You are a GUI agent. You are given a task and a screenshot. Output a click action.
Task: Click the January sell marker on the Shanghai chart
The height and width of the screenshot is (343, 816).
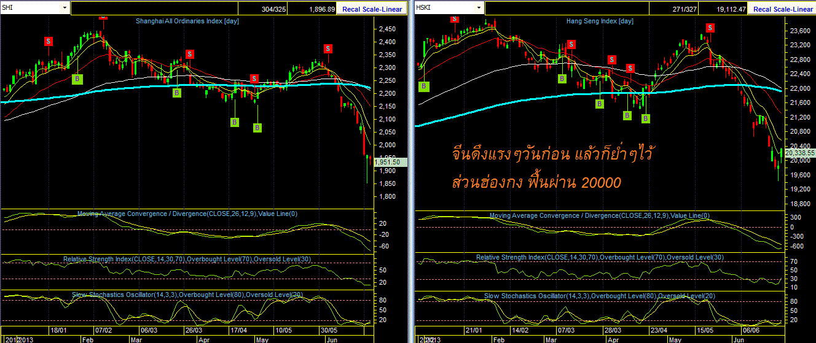pos(49,40)
